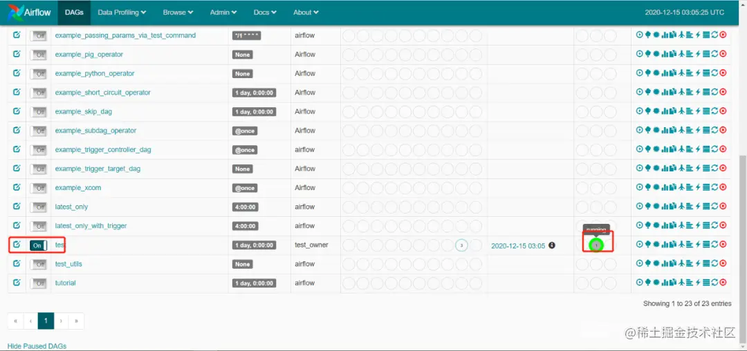Go to first page with « button
Image resolution: width=747 pixels, height=351 pixels.
tap(15, 321)
